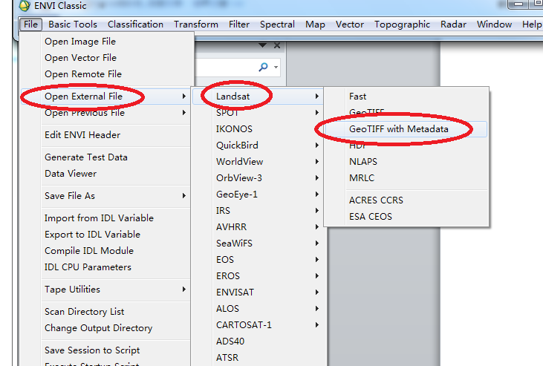
Task: Select Open Image File
Action: [x=106, y=42]
